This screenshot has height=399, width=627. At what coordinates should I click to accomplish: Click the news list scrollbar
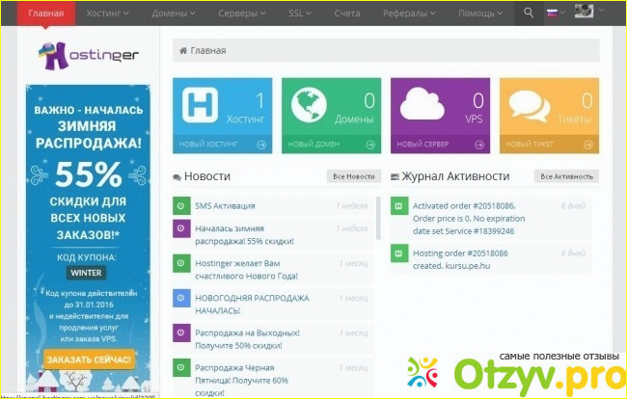(377, 222)
